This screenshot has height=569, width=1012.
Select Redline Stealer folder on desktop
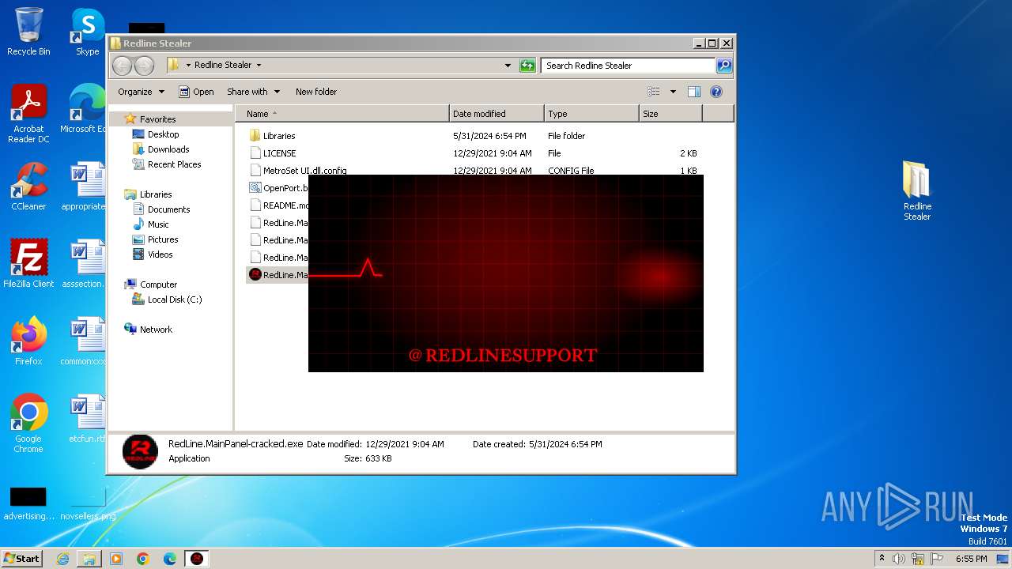click(x=917, y=191)
